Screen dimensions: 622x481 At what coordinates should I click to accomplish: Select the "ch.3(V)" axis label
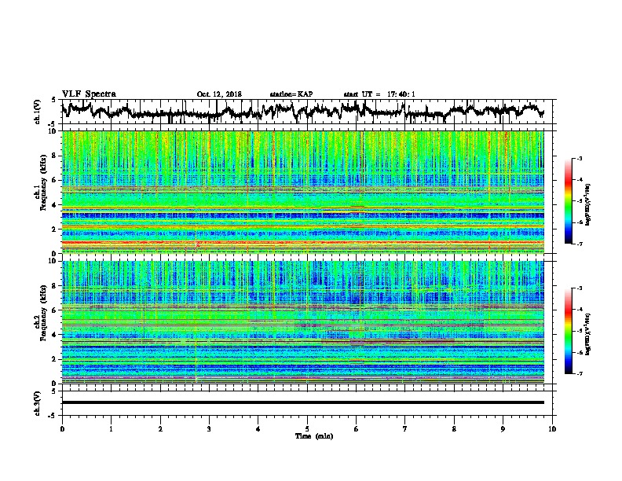click(38, 403)
